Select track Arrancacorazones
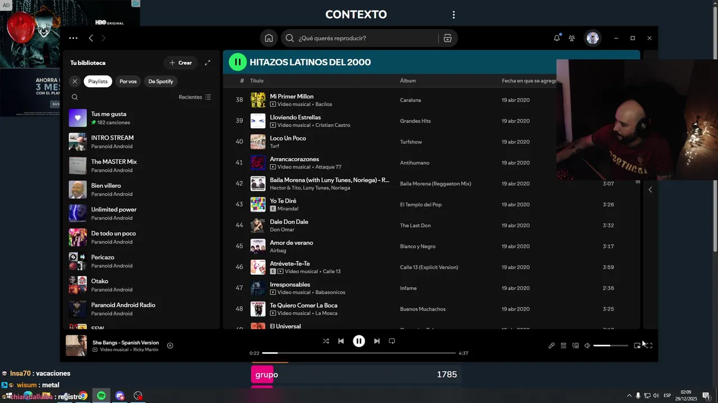 tap(294, 159)
